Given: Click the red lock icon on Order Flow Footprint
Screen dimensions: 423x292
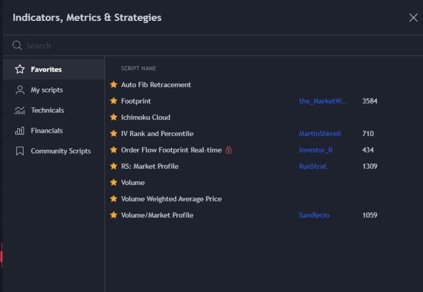Looking at the screenshot, I should click(229, 150).
